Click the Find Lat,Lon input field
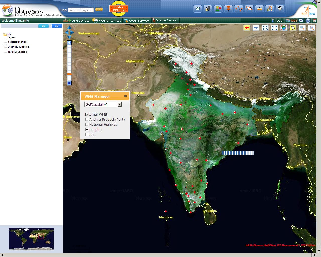Viewport: 321px width, 257px height. pyautogui.click(x=81, y=10)
